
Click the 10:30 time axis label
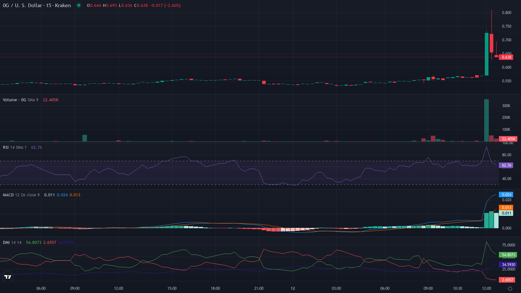457,288
